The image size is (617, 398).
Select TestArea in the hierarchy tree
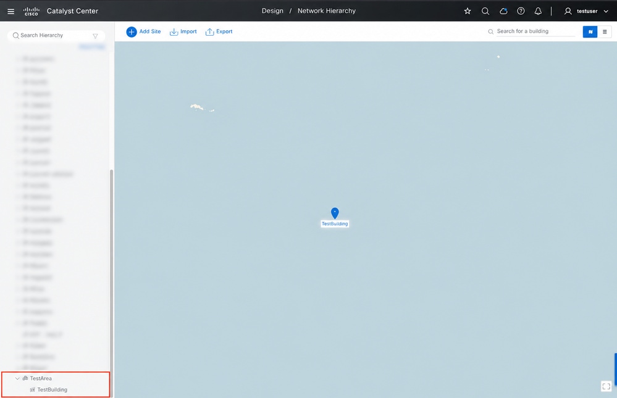coord(41,378)
